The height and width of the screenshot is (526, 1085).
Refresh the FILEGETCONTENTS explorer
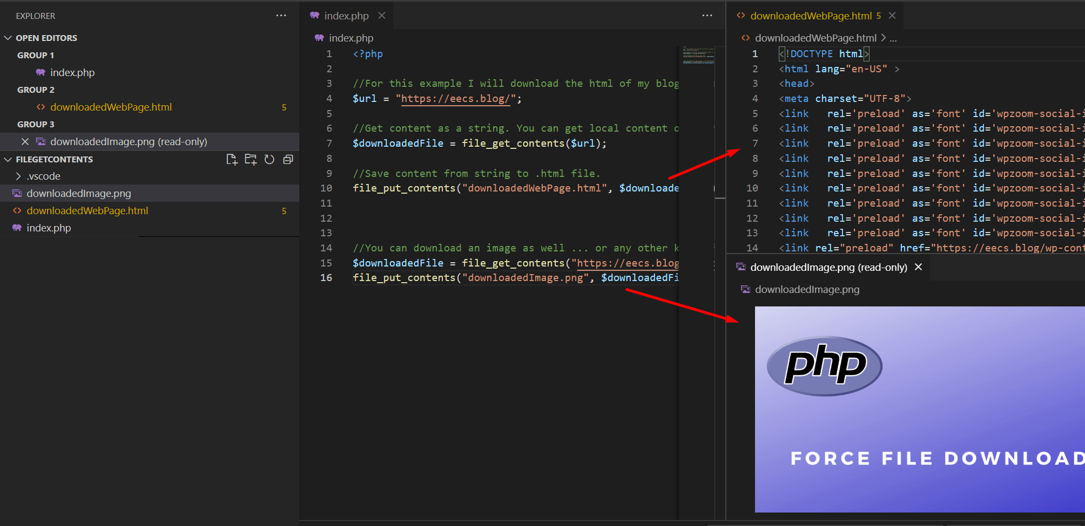click(x=269, y=159)
